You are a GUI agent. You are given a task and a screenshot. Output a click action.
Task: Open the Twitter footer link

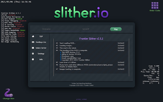point(74,83)
